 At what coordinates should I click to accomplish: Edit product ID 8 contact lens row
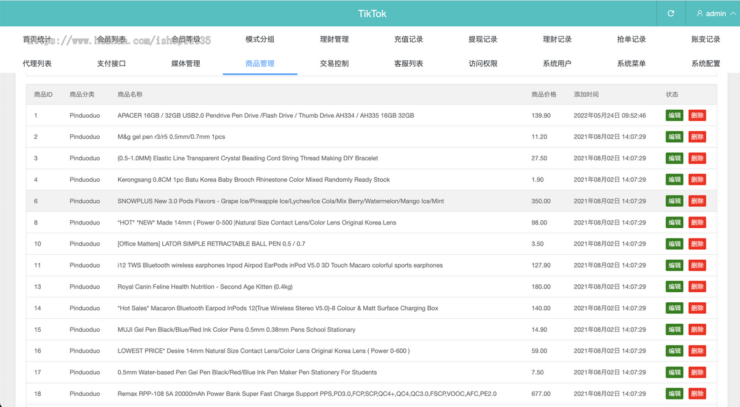(x=675, y=223)
